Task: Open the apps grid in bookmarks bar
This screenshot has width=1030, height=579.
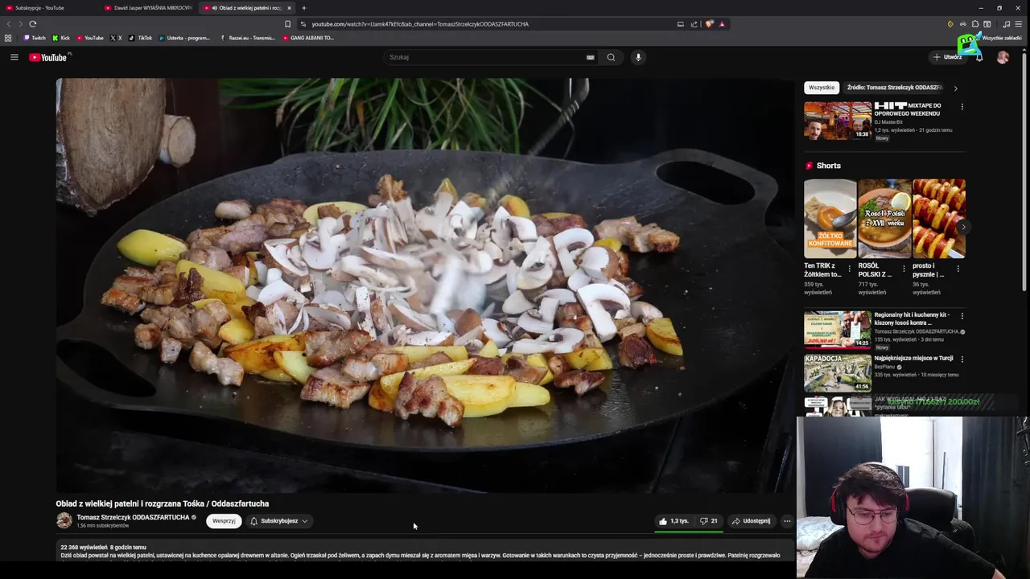Action: (8, 38)
